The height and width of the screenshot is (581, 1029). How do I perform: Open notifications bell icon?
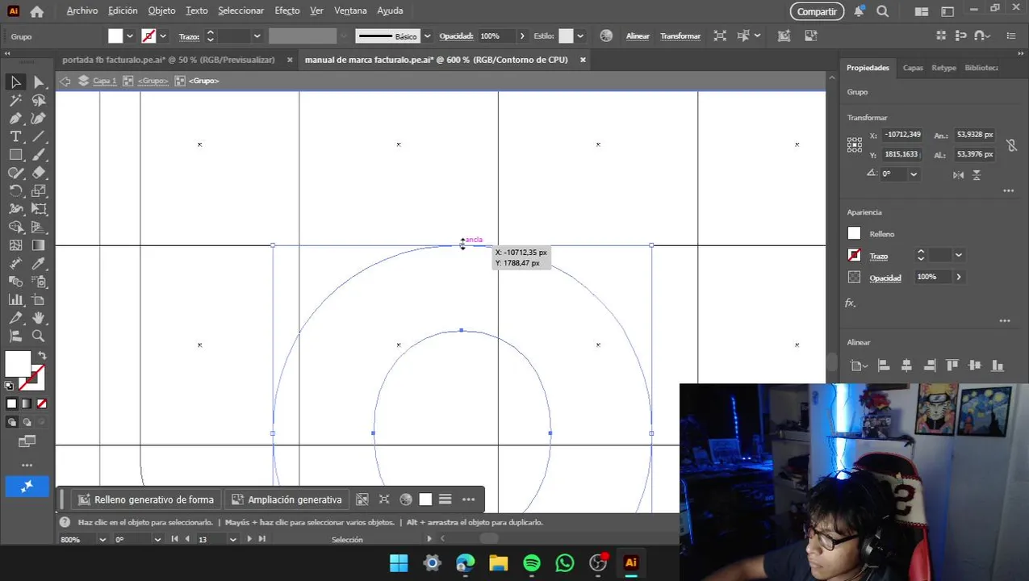(860, 11)
